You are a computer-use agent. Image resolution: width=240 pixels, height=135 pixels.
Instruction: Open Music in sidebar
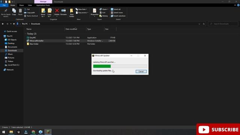[x=9, y=54]
